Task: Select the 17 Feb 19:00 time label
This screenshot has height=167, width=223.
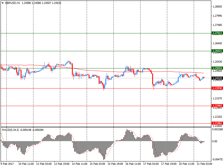Action: 169,164
